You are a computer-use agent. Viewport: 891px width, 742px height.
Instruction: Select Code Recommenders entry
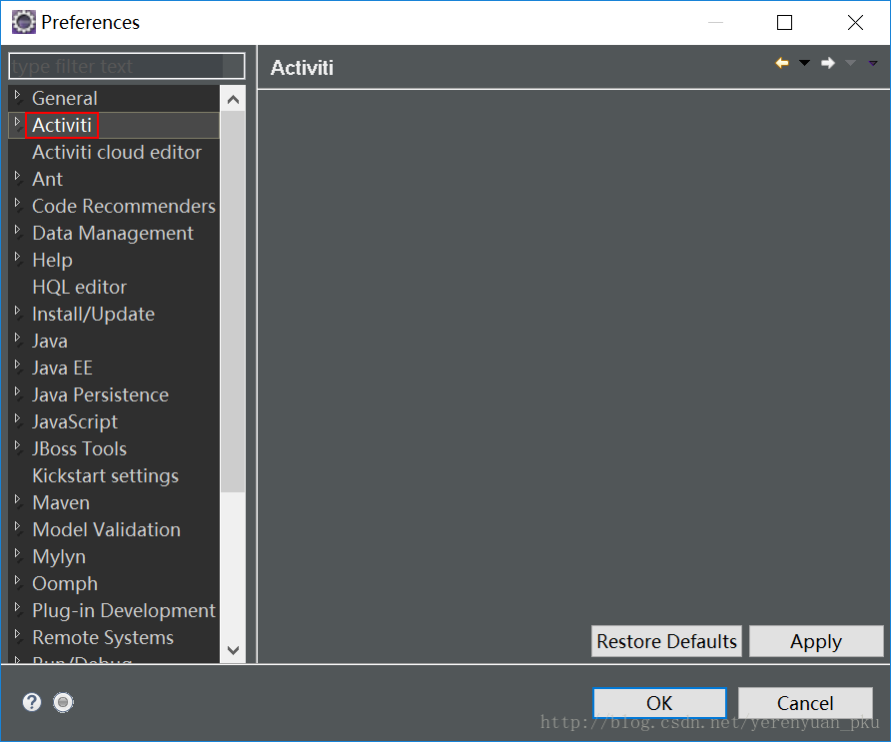coord(124,207)
